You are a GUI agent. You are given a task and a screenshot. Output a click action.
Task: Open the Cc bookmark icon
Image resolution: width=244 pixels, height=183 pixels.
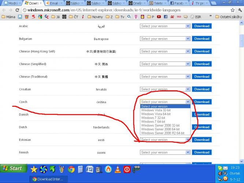(47, 16)
